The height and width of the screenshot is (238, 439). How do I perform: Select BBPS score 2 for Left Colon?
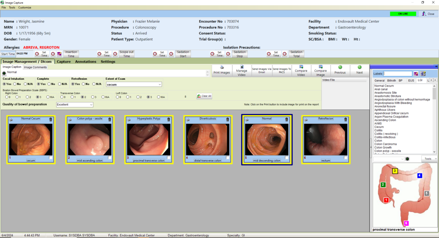coord(138,97)
